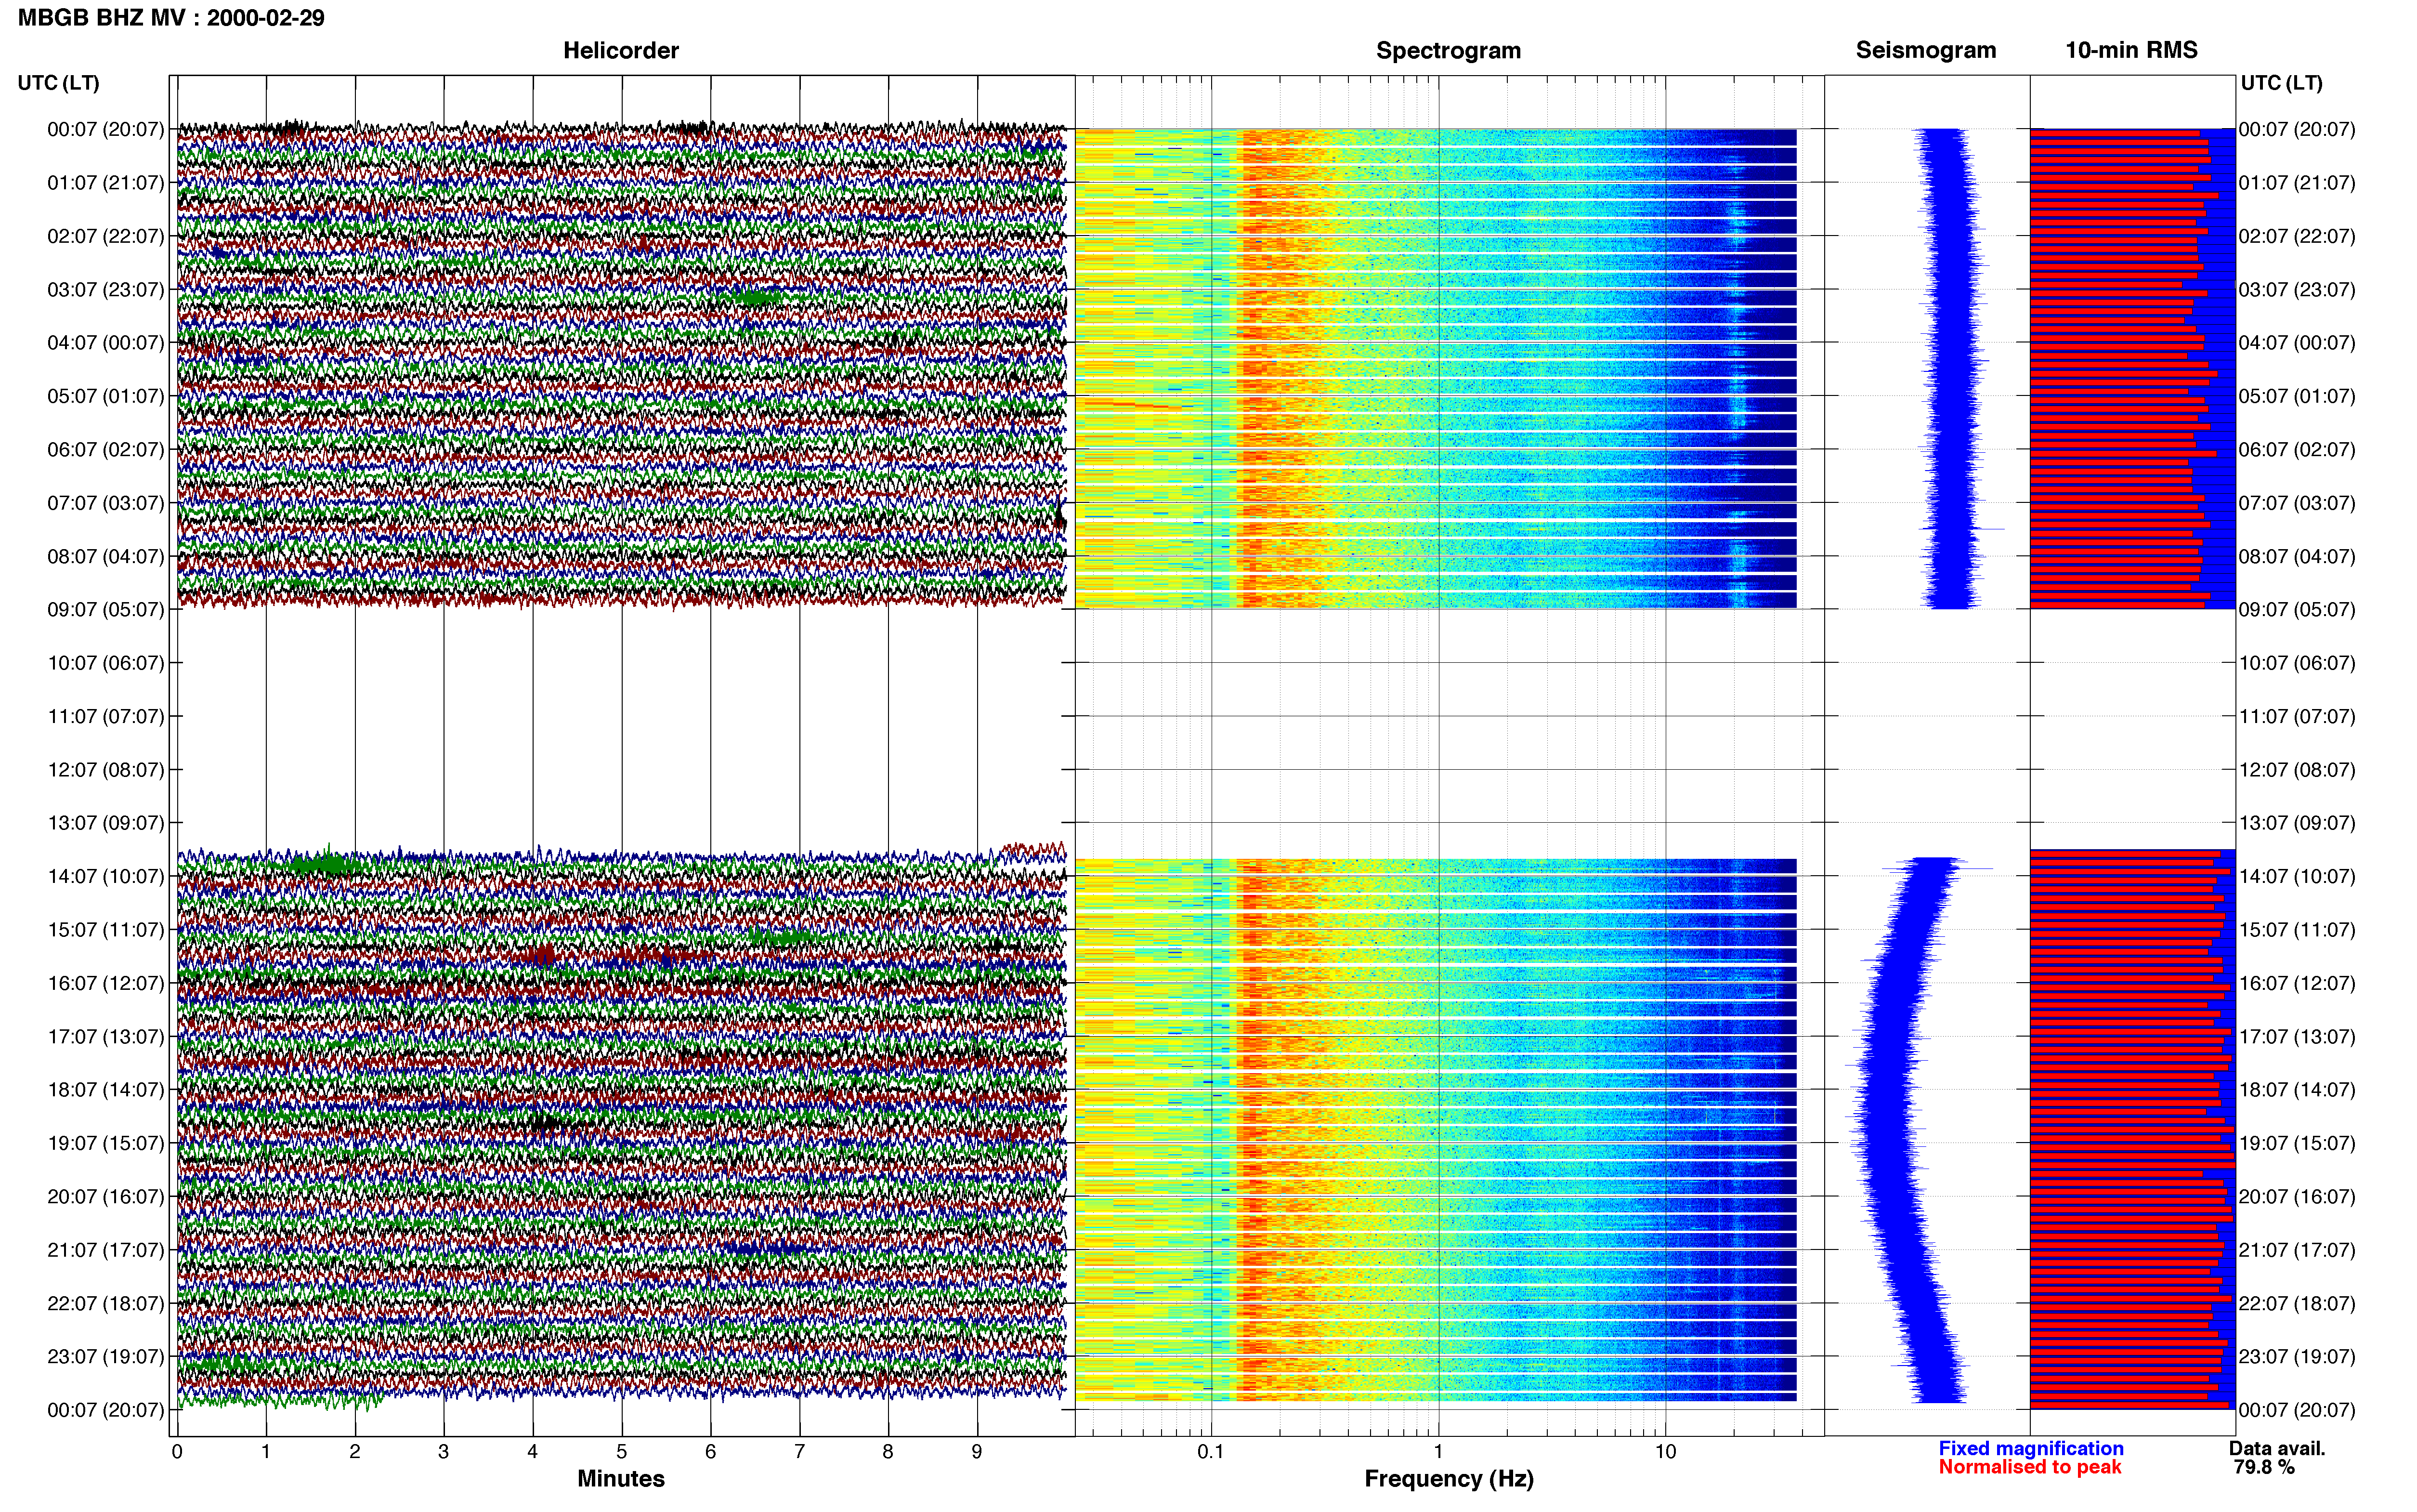Image resolution: width=2417 pixels, height=1512 pixels.
Task: Click the left-axis time label '04:07 (00:07)'
Action: [x=106, y=343]
